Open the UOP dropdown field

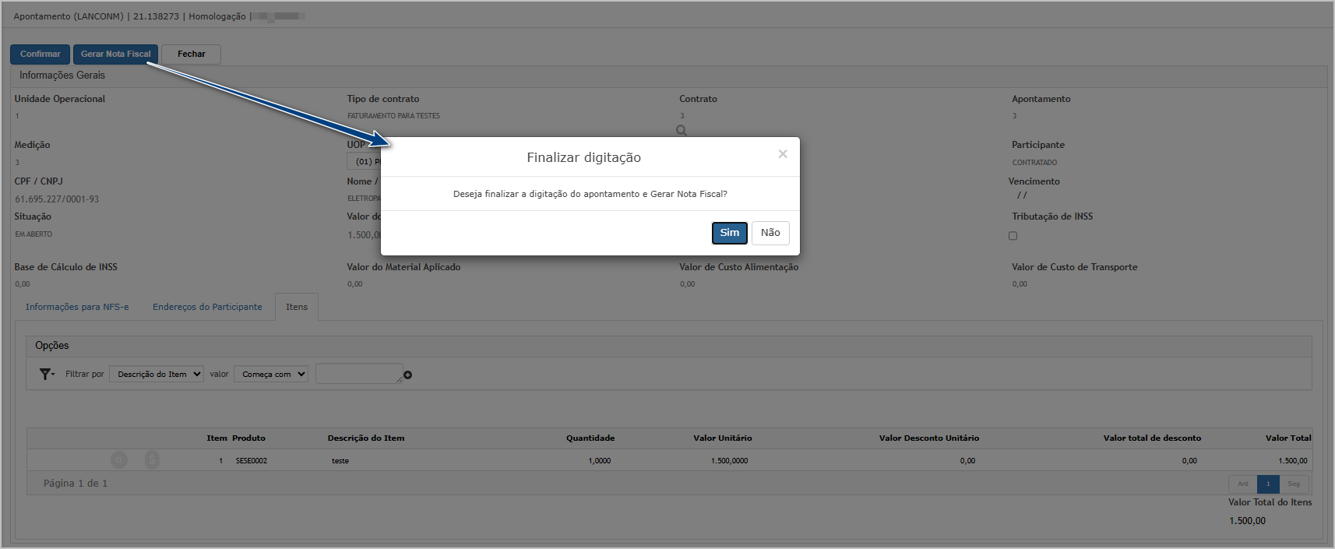(x=364, y=162)
